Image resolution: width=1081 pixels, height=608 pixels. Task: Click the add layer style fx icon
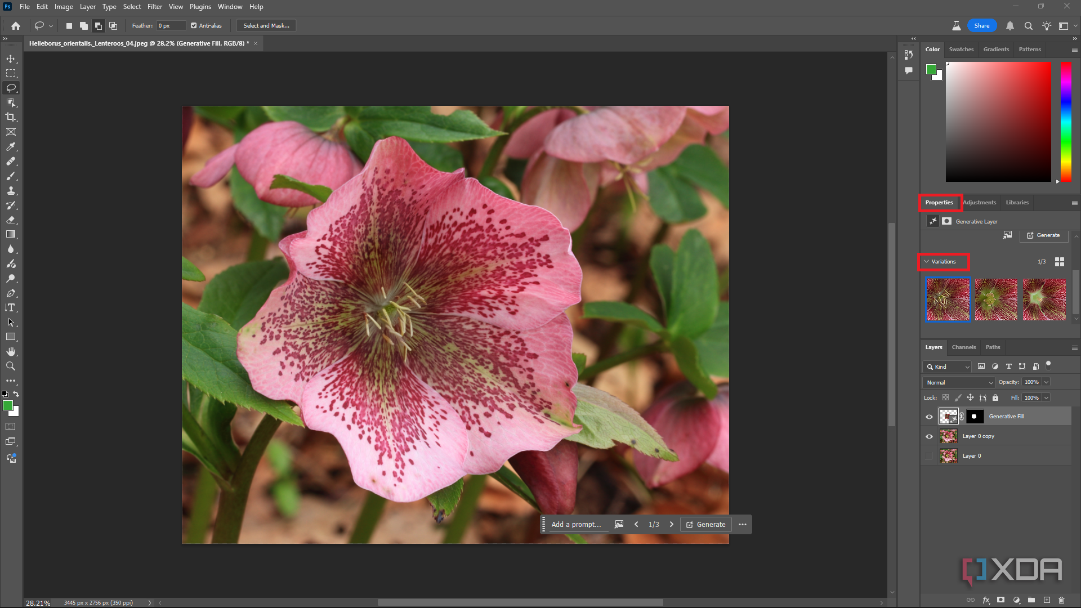coord(986,600)
